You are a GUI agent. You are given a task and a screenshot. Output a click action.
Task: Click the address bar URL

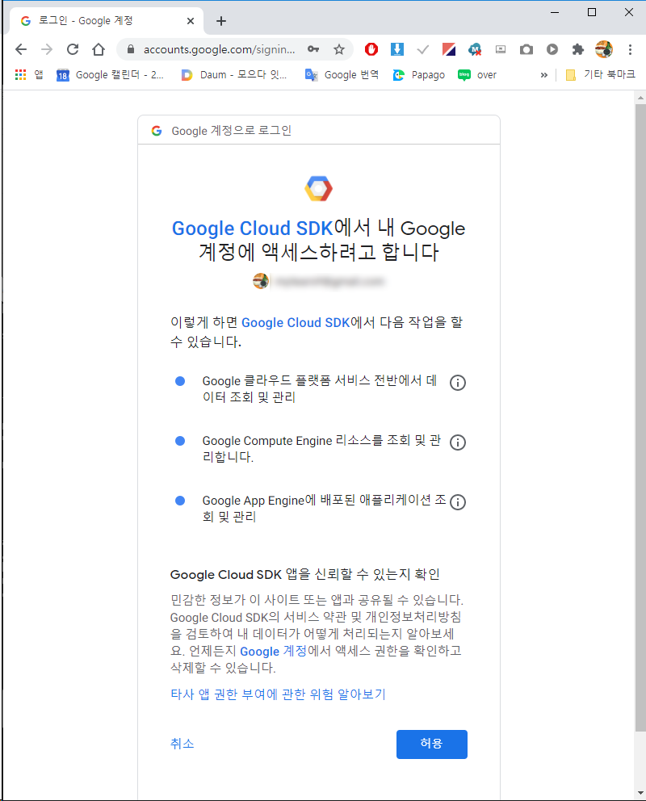click(219, 49)
